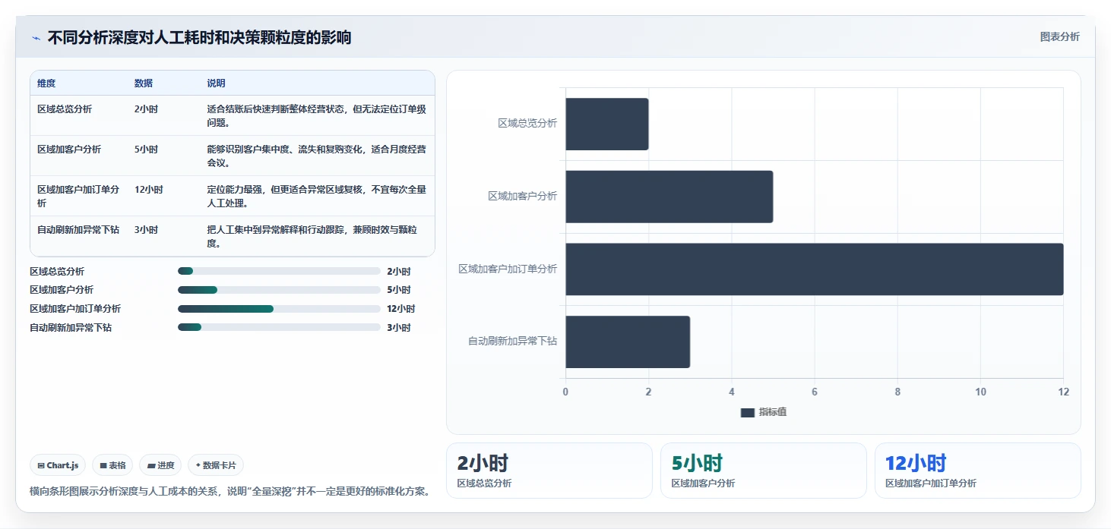Image resolution: width=1111 pixels, height=529 pixels.
Task: Click the 自动刷新加异常下钻 progress bar
Action: [x=279, y=327]
